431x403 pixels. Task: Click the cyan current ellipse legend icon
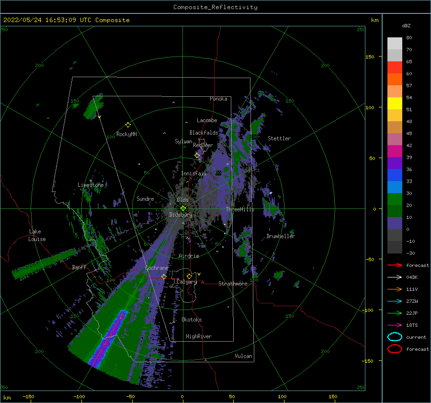(x=395, y=337)
